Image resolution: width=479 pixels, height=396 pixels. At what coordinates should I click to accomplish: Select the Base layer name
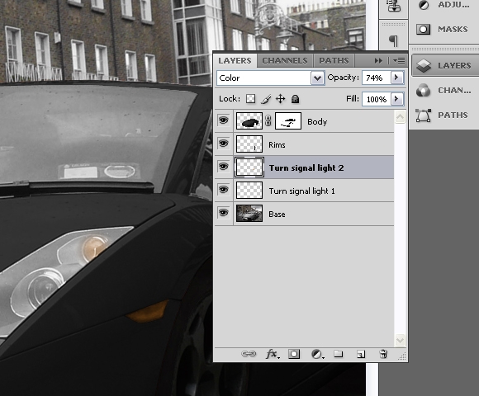(277, 214)
